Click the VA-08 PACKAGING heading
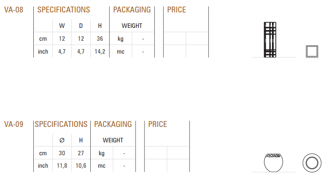334x184 pixels. (132, 10)
